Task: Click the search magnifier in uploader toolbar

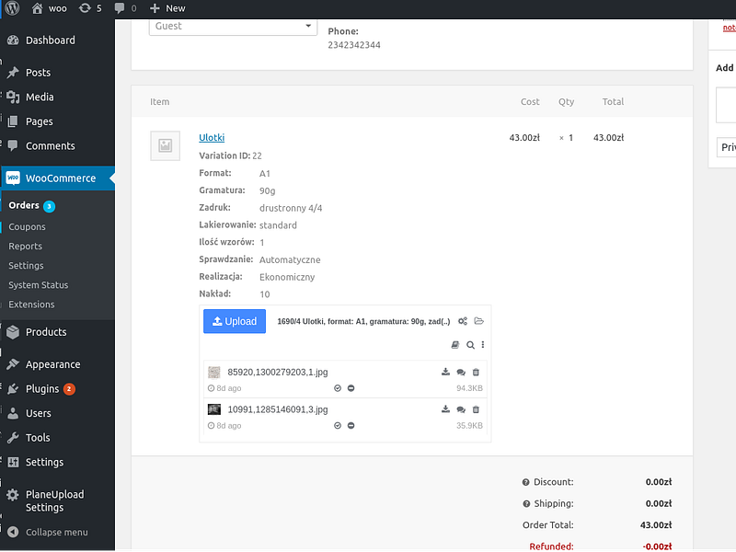Action: tap(470, 345)
